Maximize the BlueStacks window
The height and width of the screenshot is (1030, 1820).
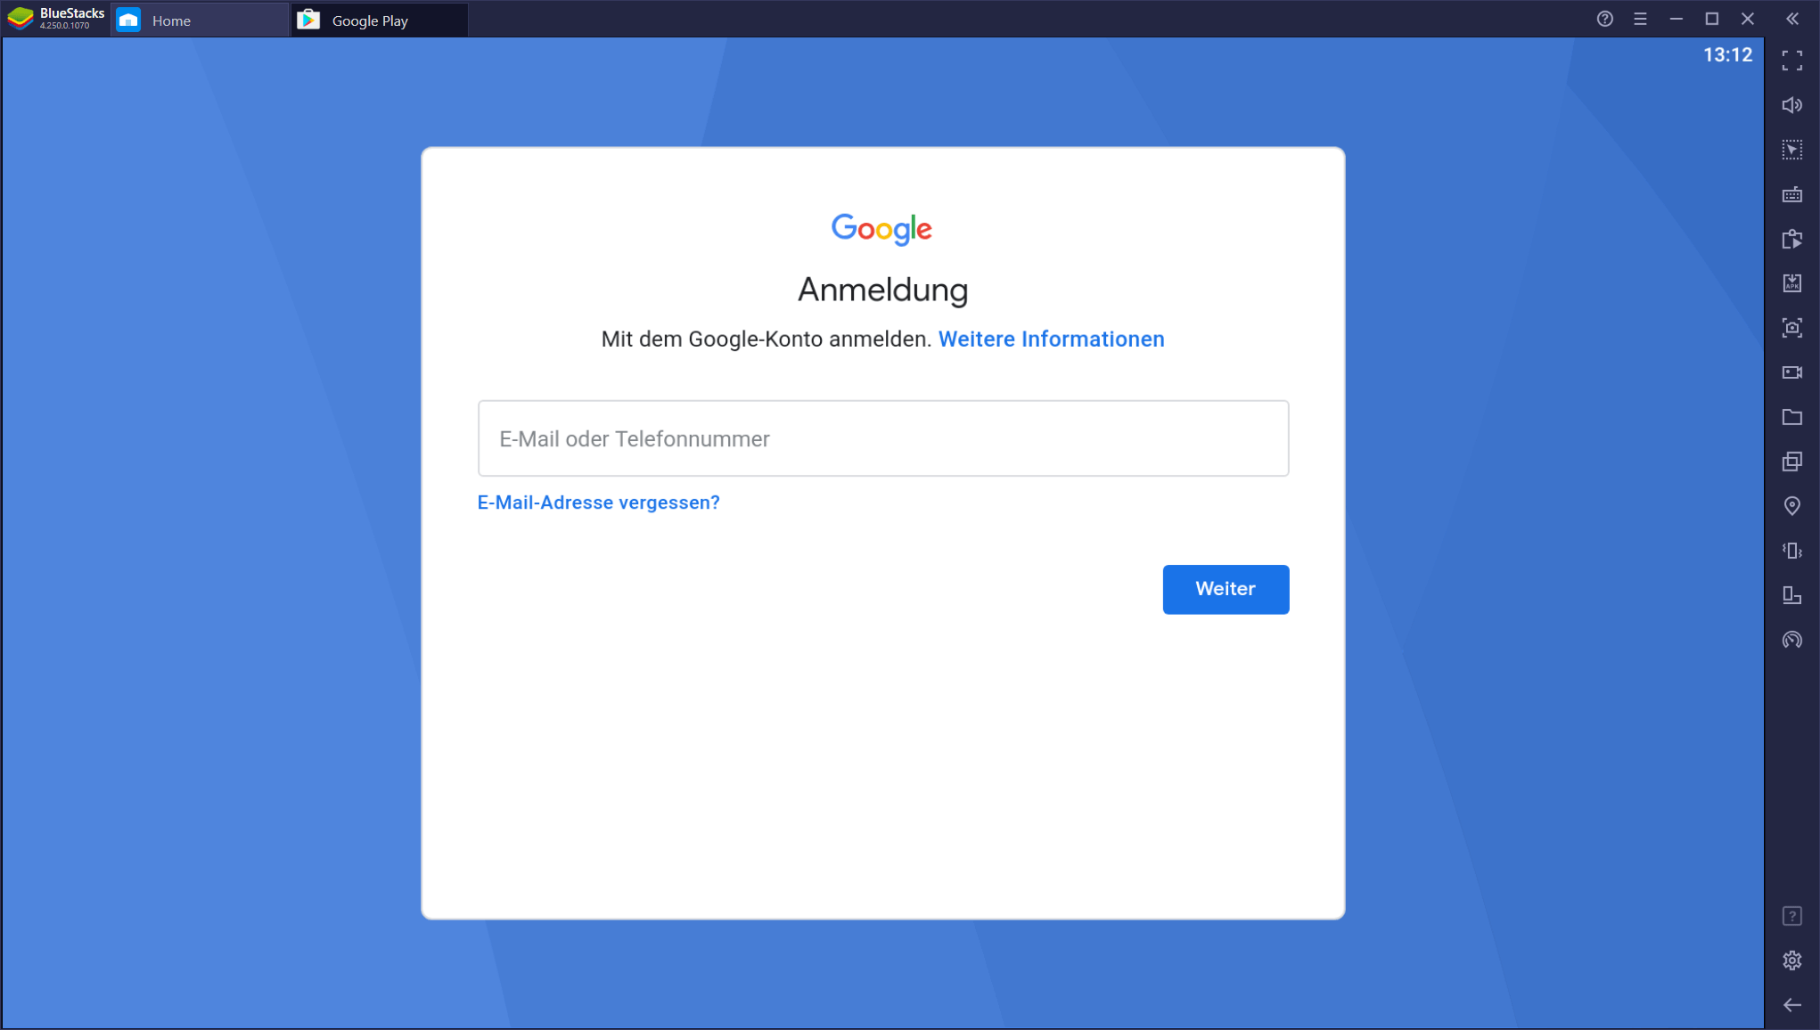click(x=1711, y=19)
